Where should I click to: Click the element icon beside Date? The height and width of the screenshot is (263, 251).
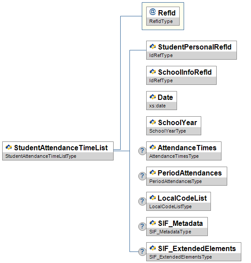[152, 97]
